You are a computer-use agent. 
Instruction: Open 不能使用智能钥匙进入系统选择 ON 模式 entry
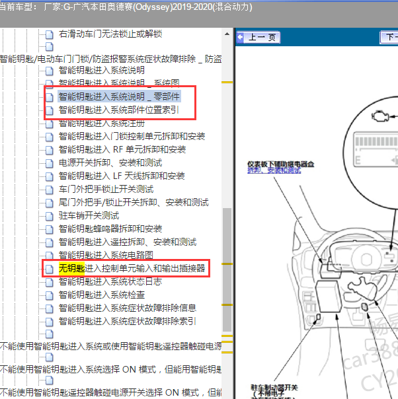(x=111, y=369)
